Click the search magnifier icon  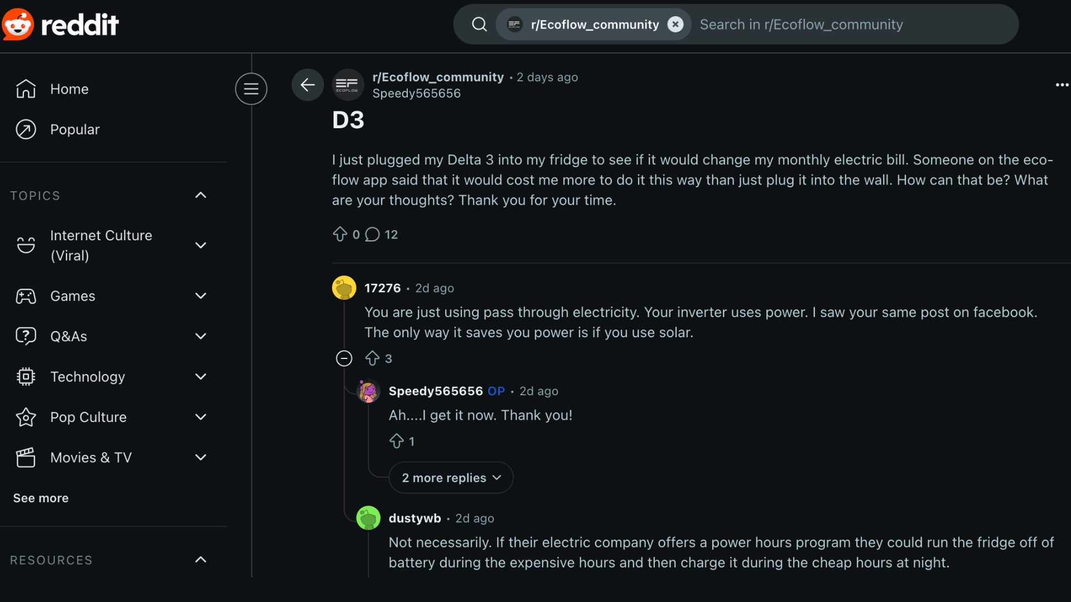(479, 25)
